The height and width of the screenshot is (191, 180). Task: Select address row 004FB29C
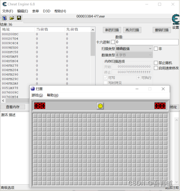[x=46, y=79]
